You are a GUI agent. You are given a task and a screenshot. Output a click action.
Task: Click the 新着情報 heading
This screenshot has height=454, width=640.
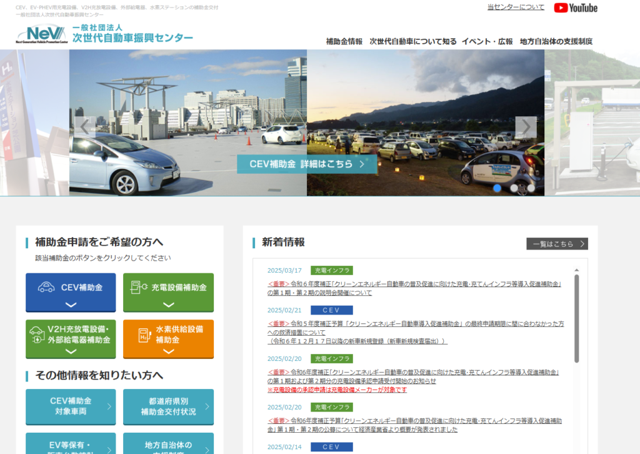click(x=283, y=242)
